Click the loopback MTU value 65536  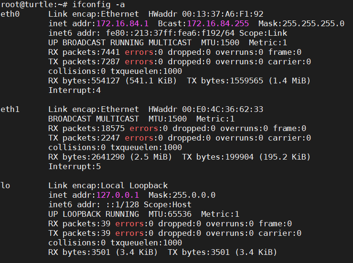[180, 214]
